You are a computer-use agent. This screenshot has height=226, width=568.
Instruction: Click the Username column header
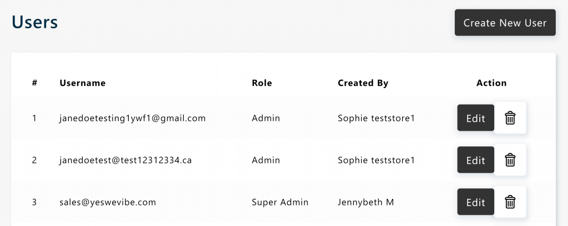pyautogui.click(x=83, y=83)
